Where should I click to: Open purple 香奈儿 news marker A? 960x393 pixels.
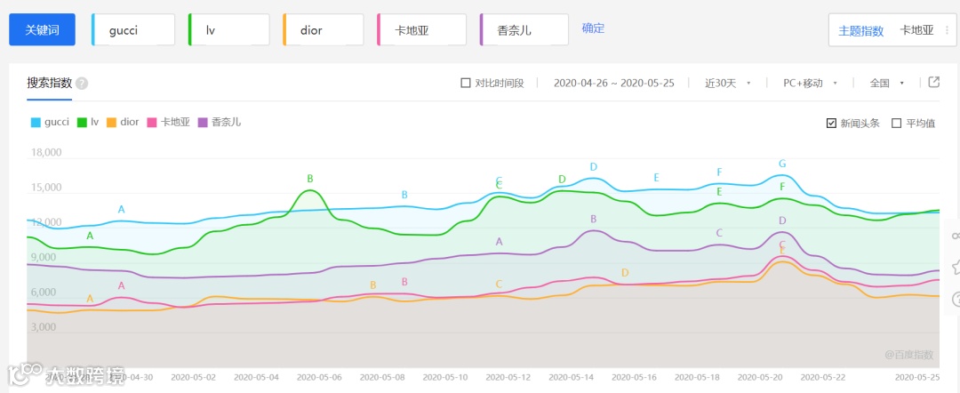pos(499,242)
